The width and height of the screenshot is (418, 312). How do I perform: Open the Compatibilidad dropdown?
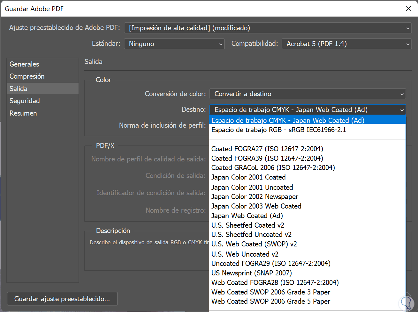346,44
